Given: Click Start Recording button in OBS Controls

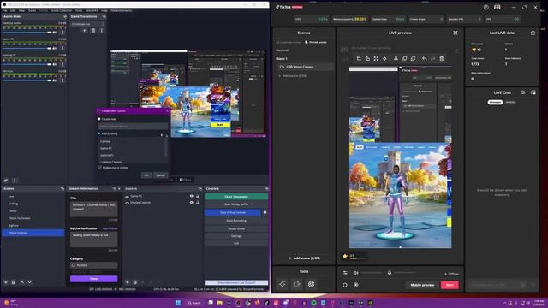Looking at the screenshot, I should 236,221.
